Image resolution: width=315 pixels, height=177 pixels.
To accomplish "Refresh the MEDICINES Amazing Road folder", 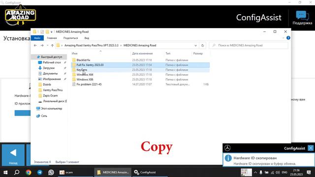I will pos(202,46).
